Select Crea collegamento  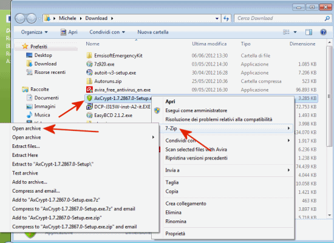click(x=186, y=204)
